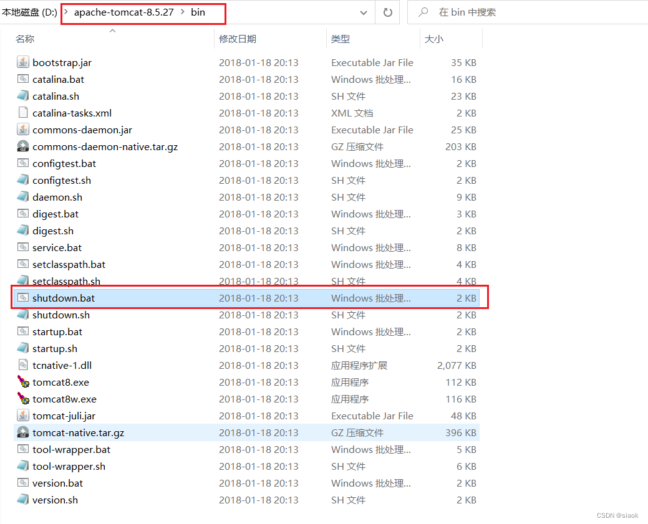Click the configtest.sh file icon
Screen dimensions: 648x524
coord(23,180)
